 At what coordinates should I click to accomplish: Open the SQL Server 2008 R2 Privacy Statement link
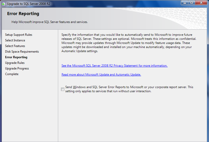tap(115, 66)
